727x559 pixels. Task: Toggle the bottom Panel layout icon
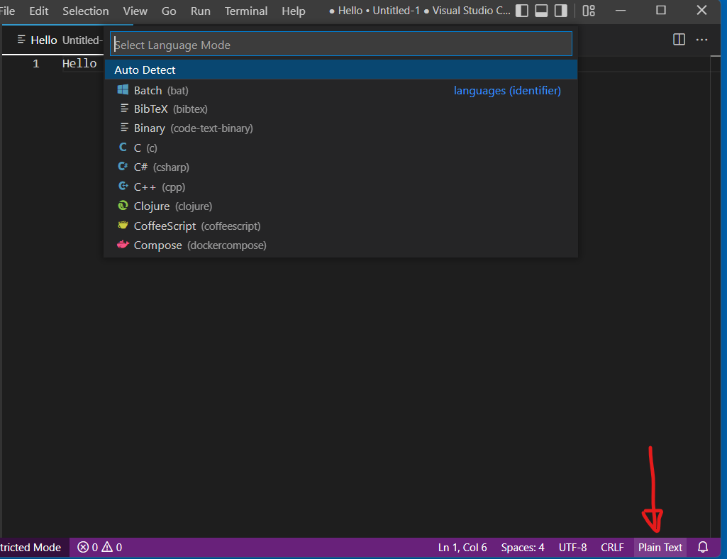point(542,10)
